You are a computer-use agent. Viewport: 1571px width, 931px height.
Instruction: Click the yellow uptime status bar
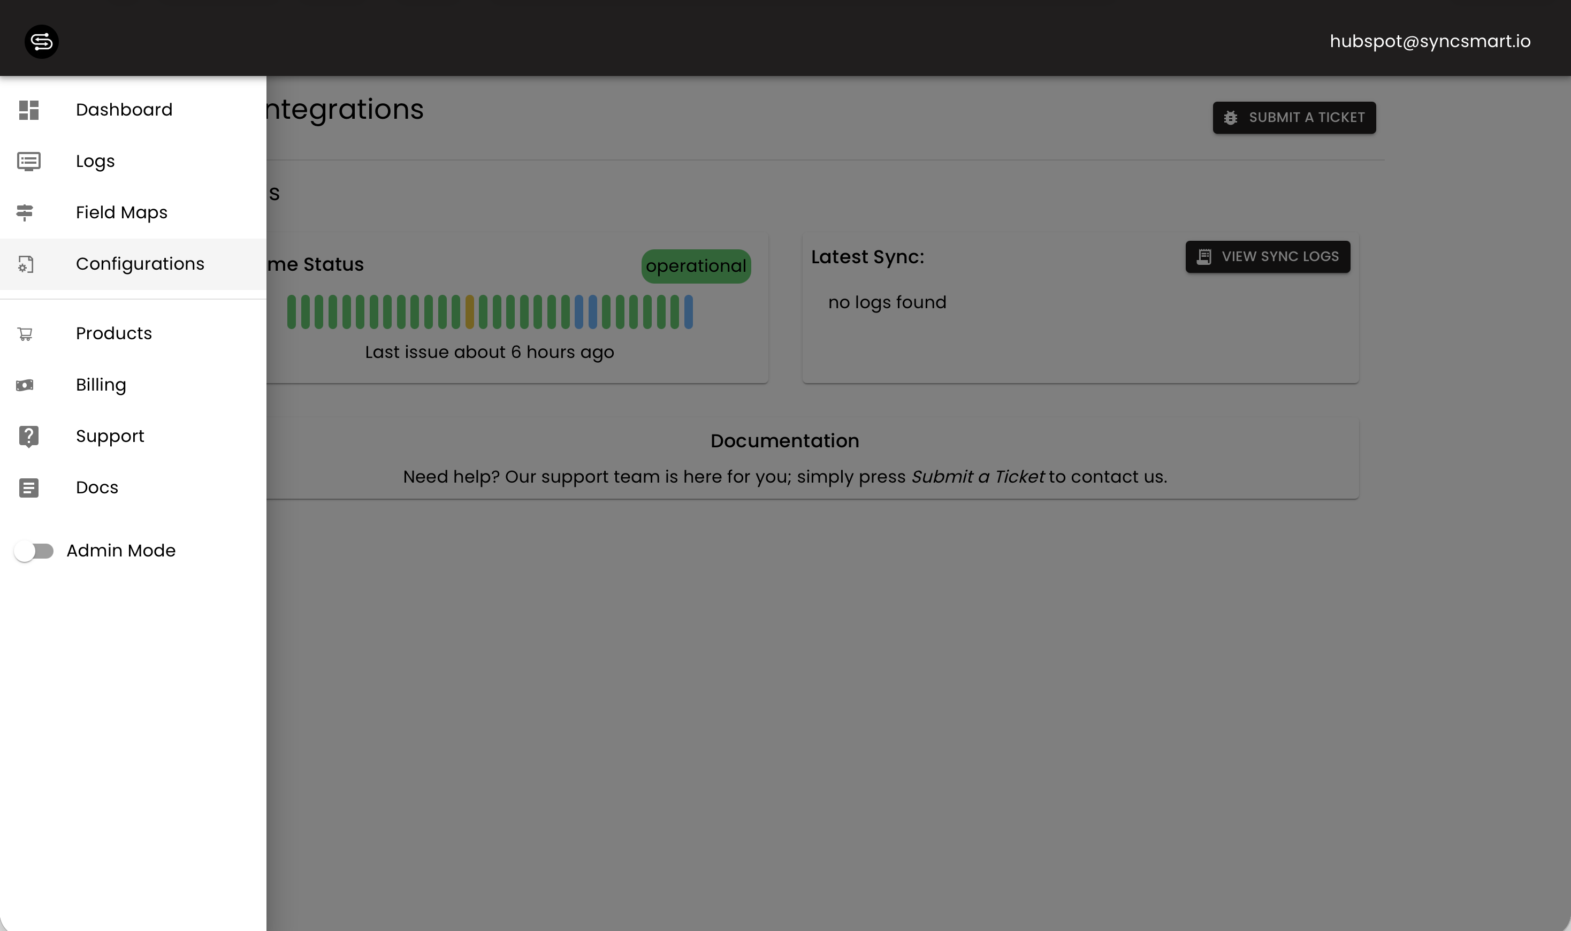coord(469,312)
